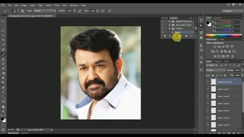Select the Clone Stamp tool
This screenshot has height=137, width=244.
pos(3,59)
